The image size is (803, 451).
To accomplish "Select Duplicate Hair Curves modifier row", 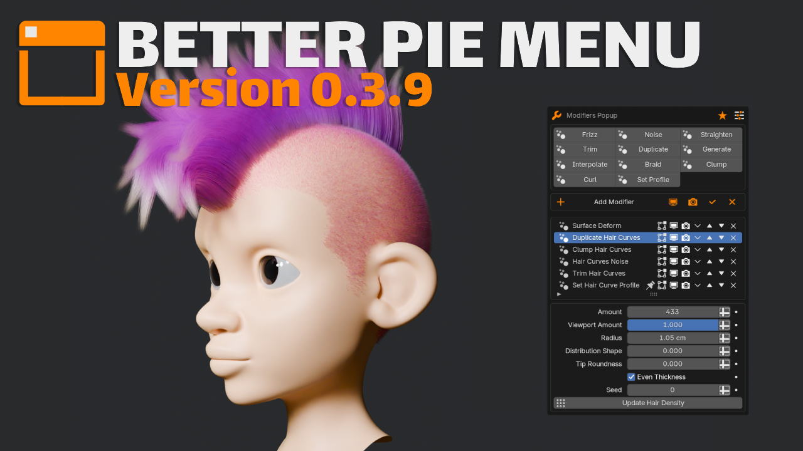I will coord(648,238).
